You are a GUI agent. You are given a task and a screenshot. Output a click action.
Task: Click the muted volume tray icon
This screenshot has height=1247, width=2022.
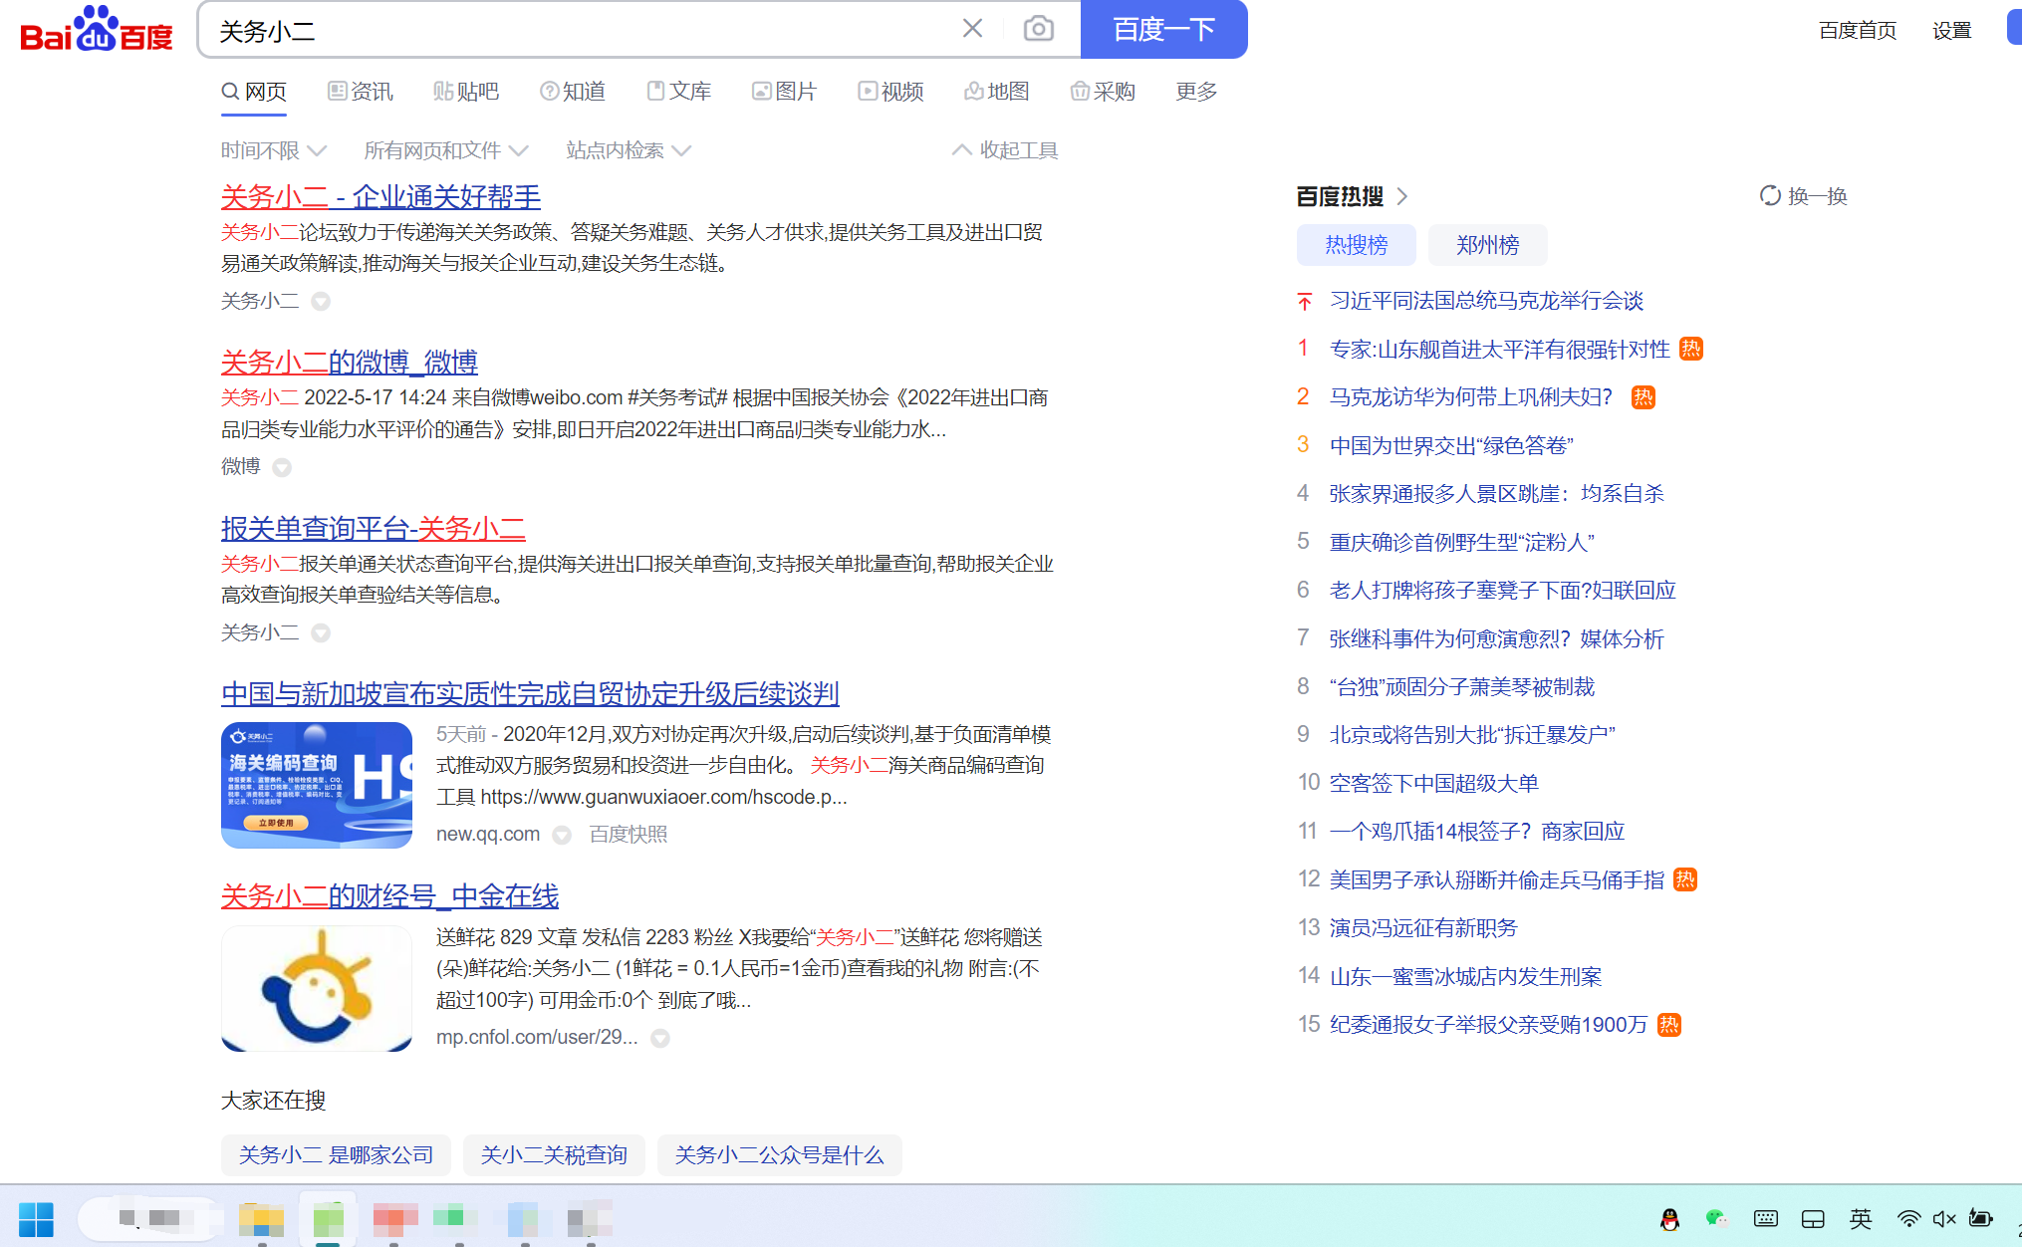point(1944,1219)
